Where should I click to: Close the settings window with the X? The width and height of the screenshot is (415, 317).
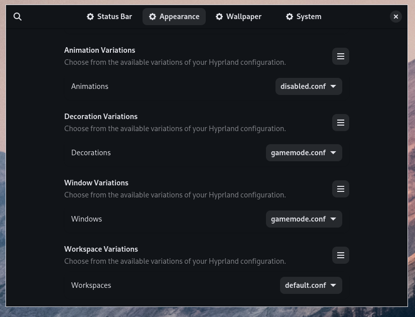395,17
